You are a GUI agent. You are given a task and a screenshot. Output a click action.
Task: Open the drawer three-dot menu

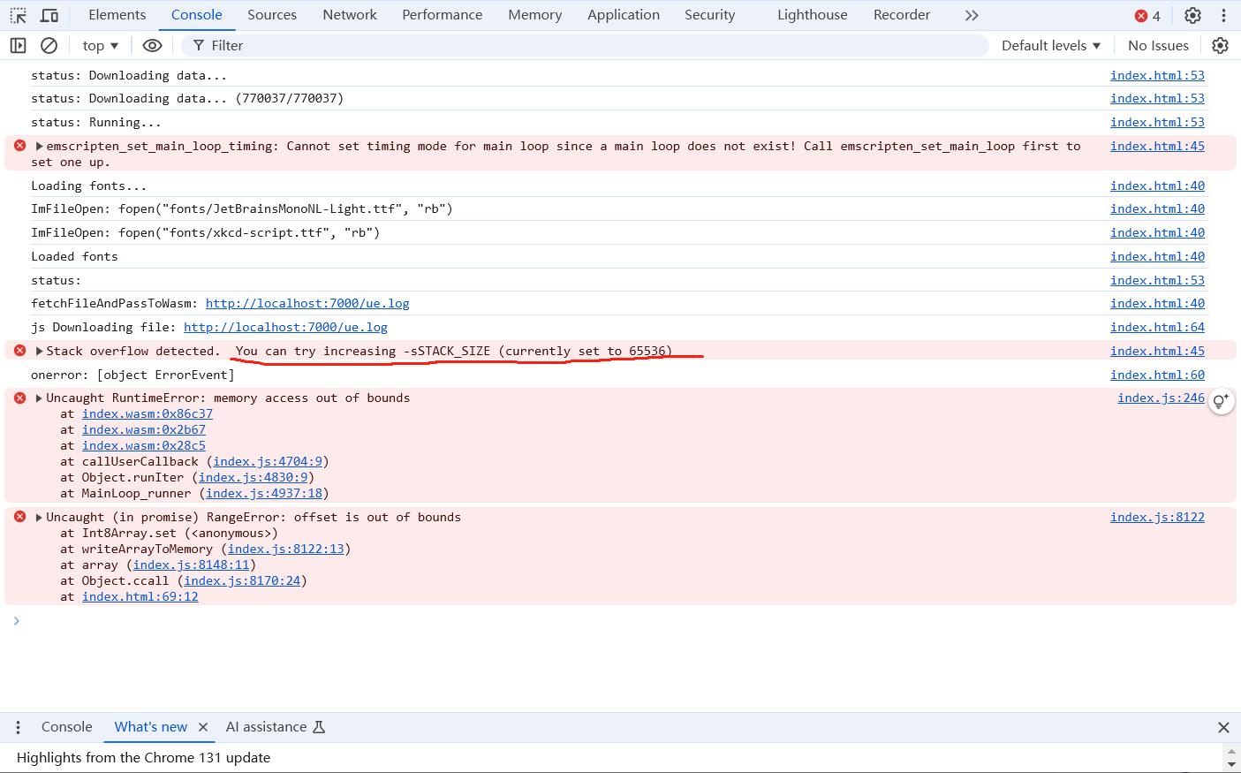[x=18, y=727]
